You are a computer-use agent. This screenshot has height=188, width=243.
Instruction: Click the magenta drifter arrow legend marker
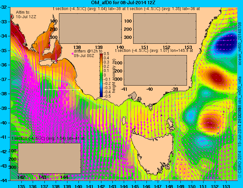(x=72, y=53)
